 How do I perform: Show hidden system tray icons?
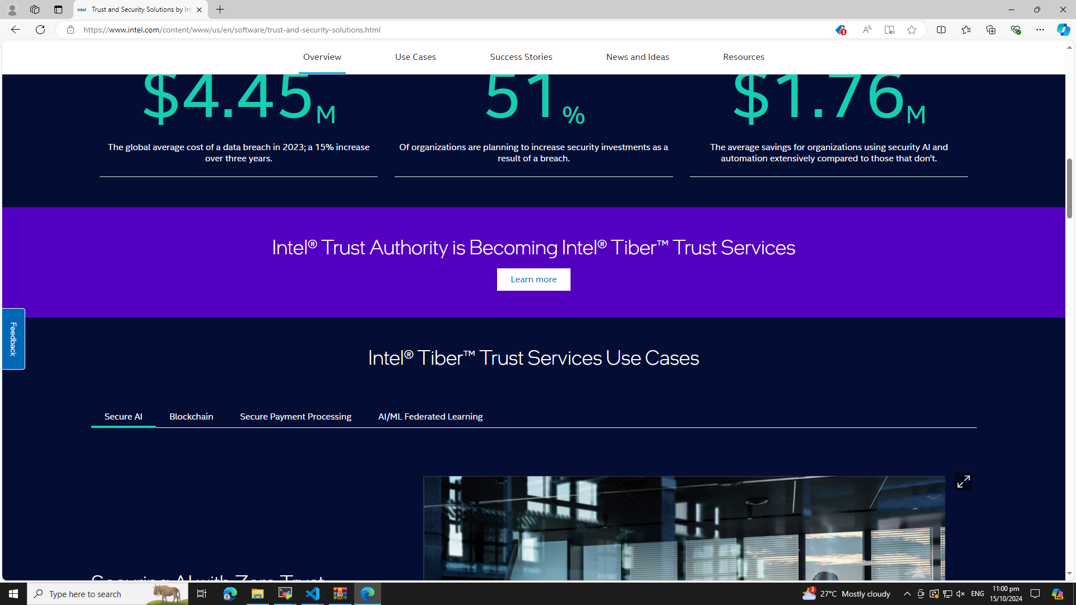tap(907, 594)
